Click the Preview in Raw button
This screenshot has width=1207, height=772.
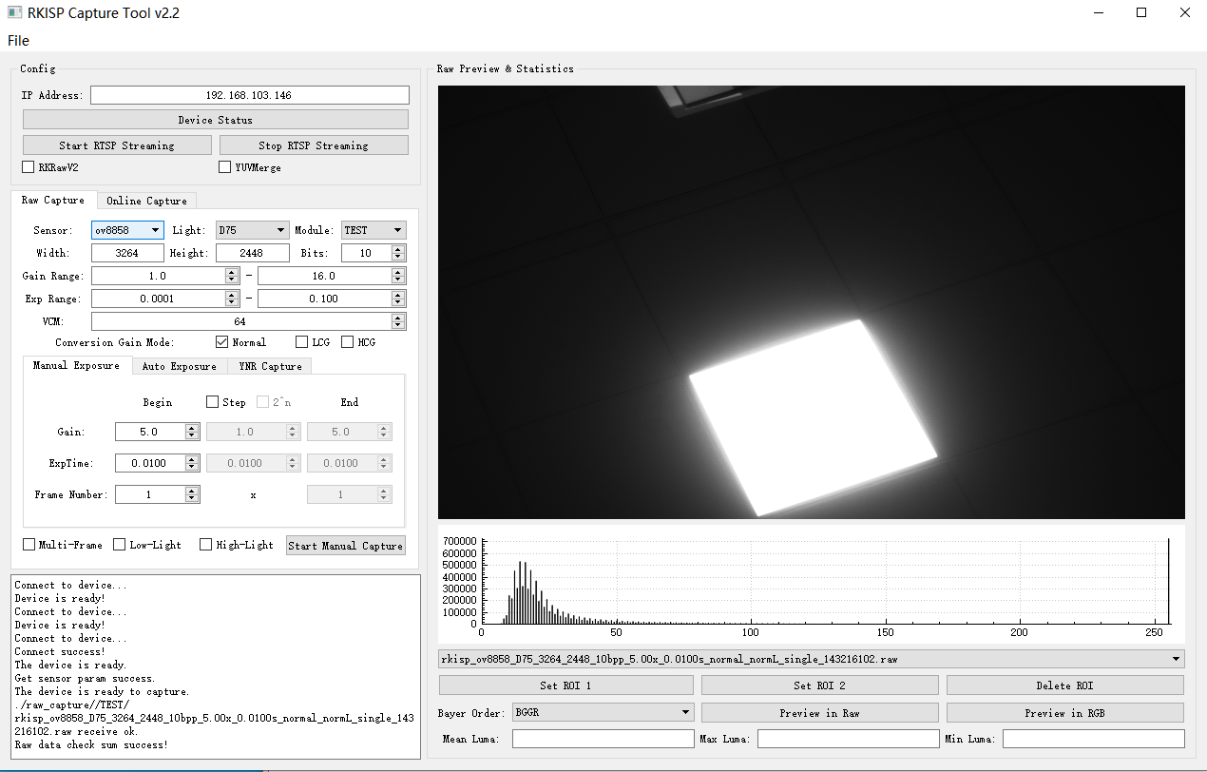(819, 712)
